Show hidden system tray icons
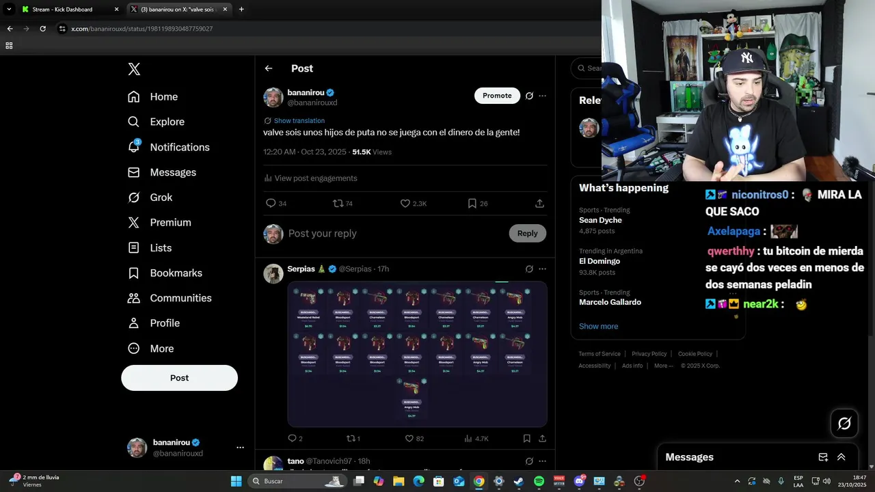Screen dimensions: 875x492 737,481
